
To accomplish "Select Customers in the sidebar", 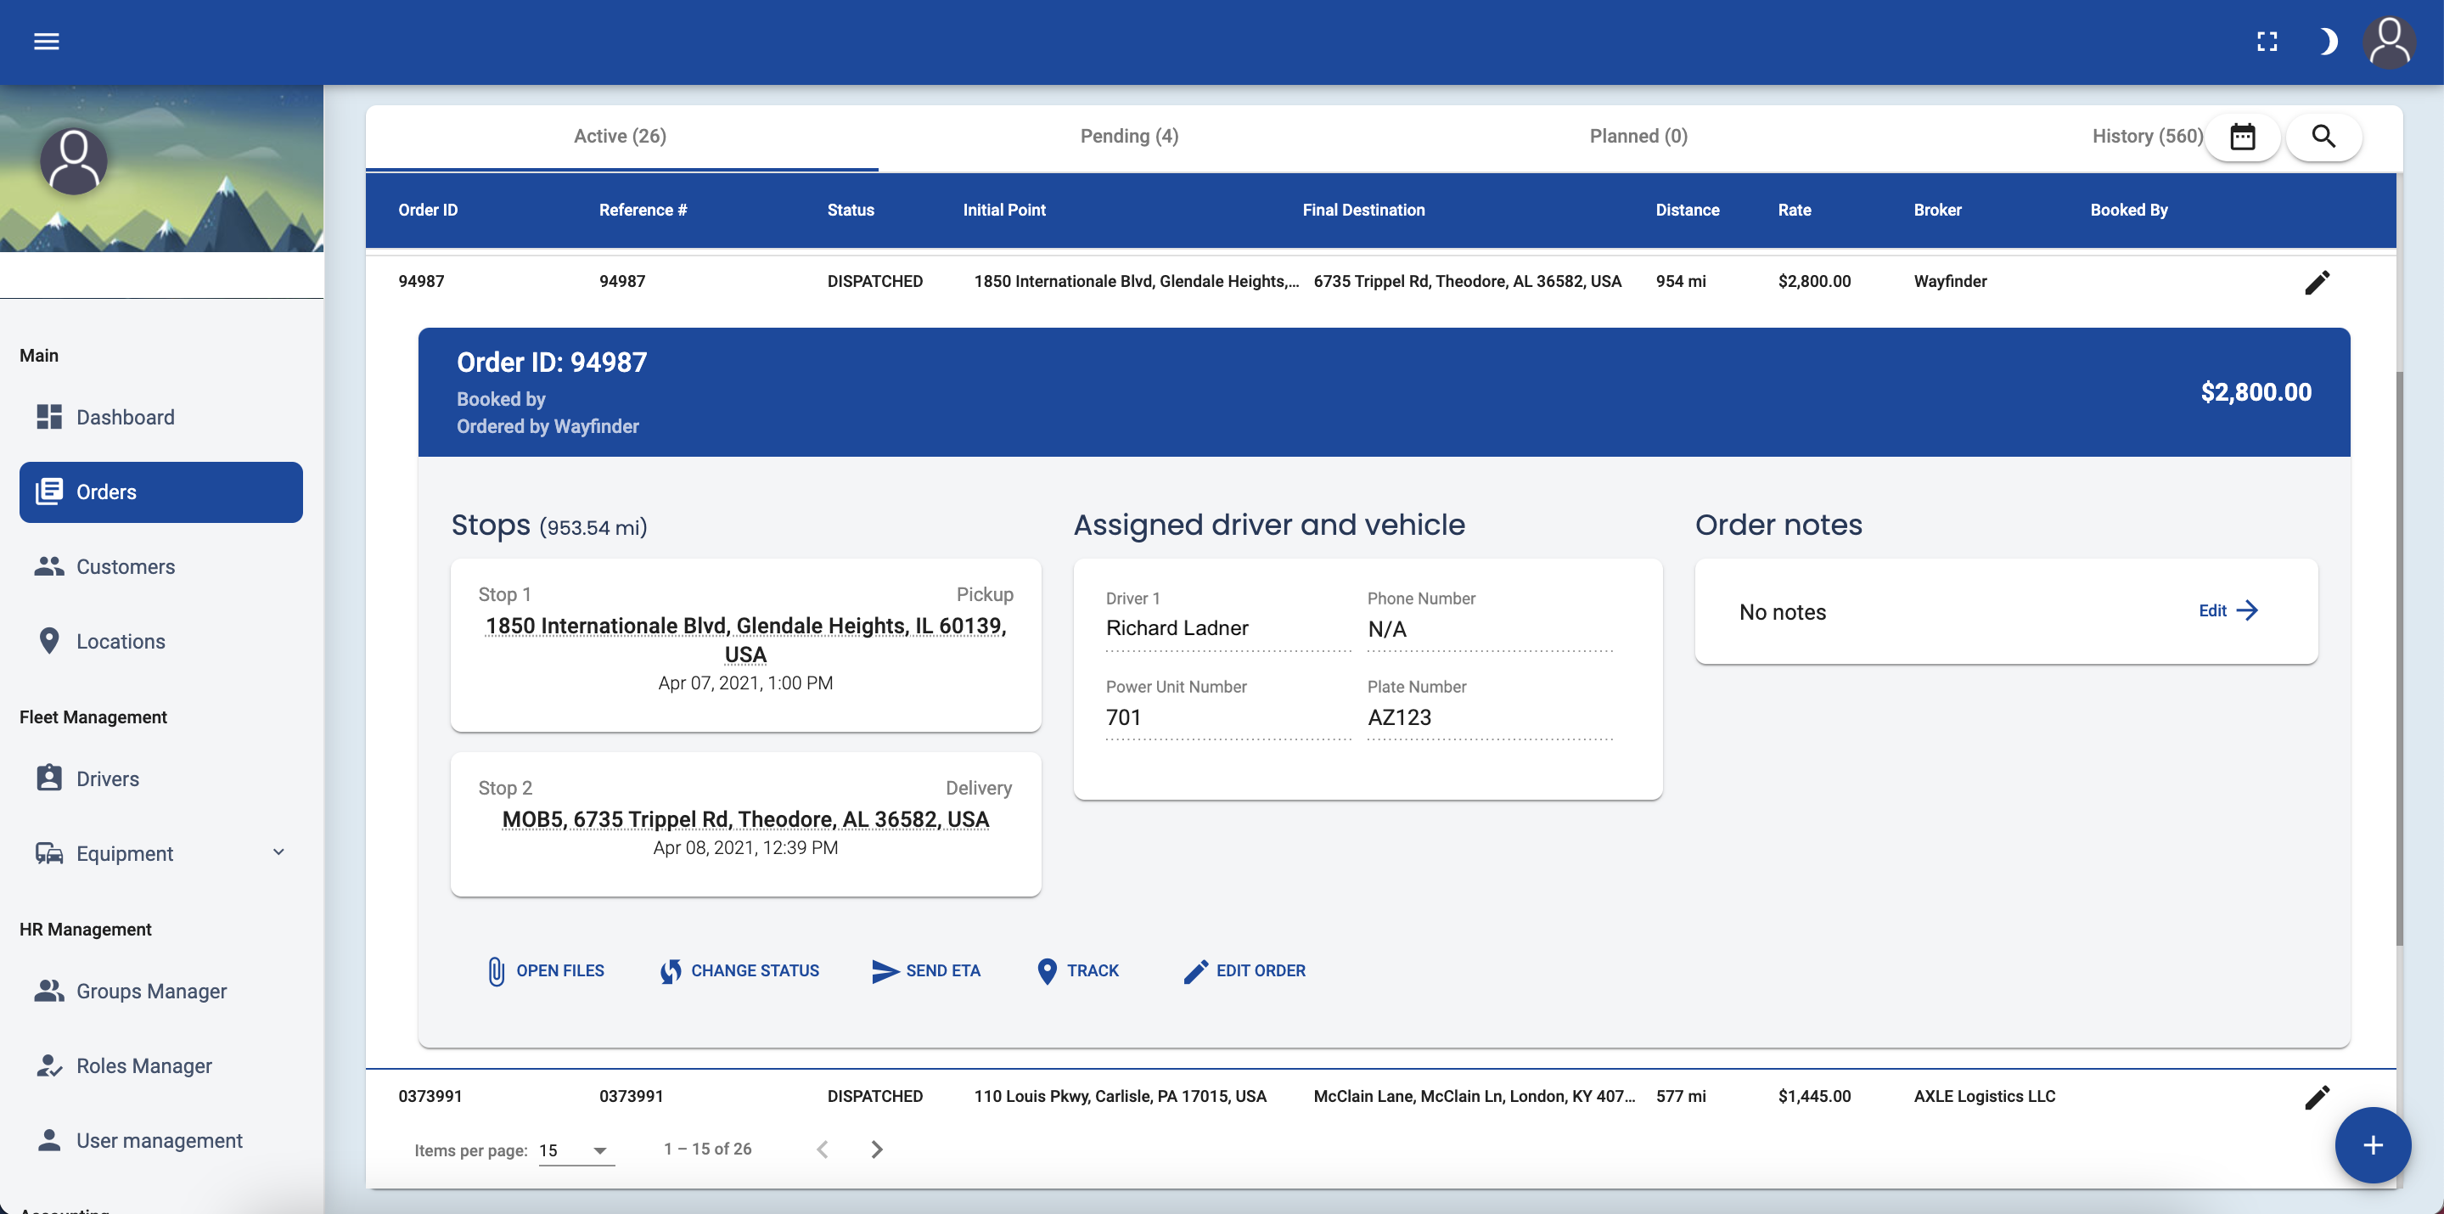I will tap(126, 565).
